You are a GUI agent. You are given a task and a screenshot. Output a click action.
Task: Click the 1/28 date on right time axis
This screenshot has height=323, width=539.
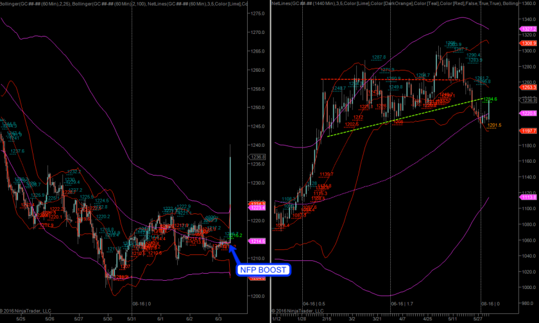[x=302, y=319]
